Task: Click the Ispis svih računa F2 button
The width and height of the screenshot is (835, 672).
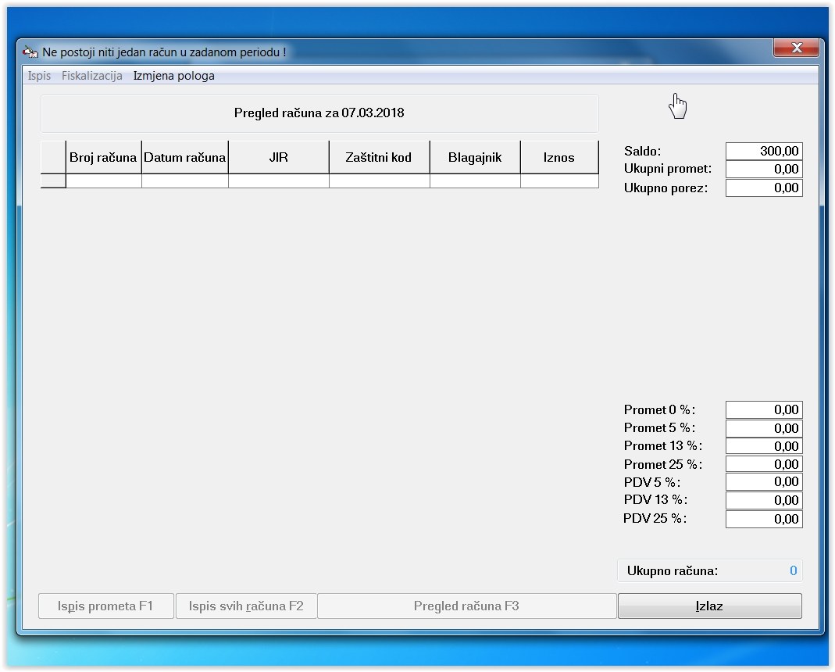Action: (x=246, y=606)
